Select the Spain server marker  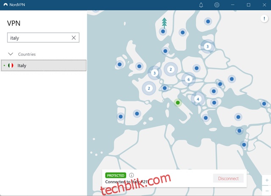tap(137, 113)
